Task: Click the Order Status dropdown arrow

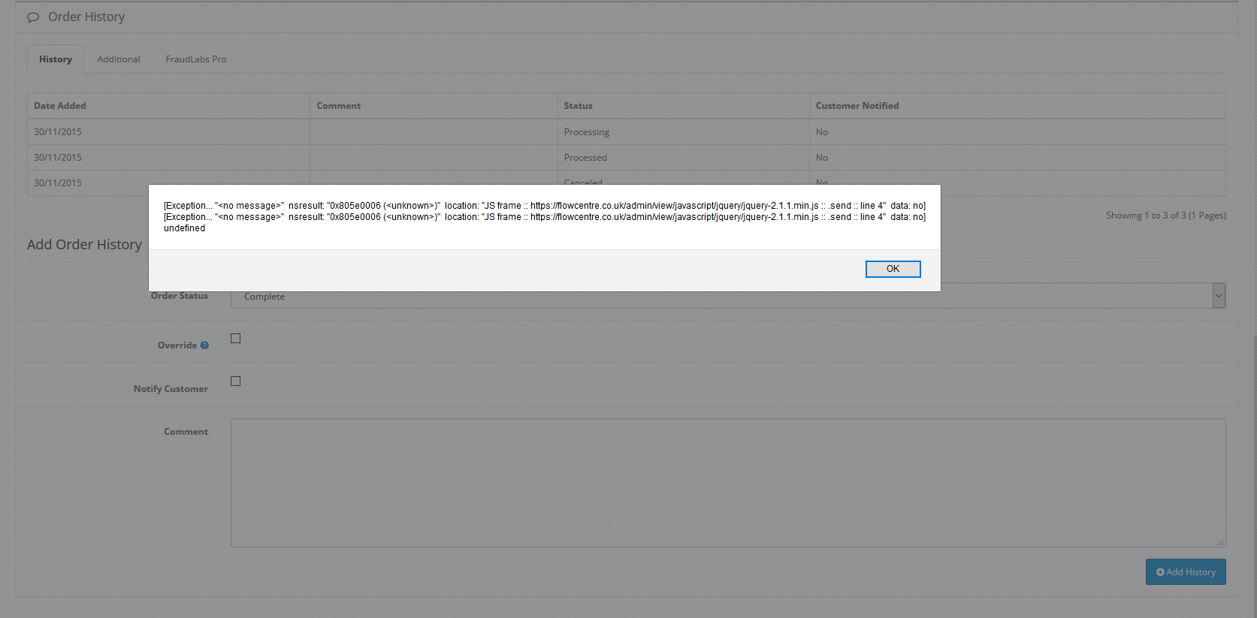Action: coord(1218,296)
